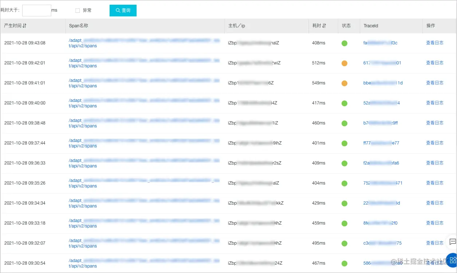Open the TraceId link starting with f2a
457x273 pixels.
(x=381, y=163)
